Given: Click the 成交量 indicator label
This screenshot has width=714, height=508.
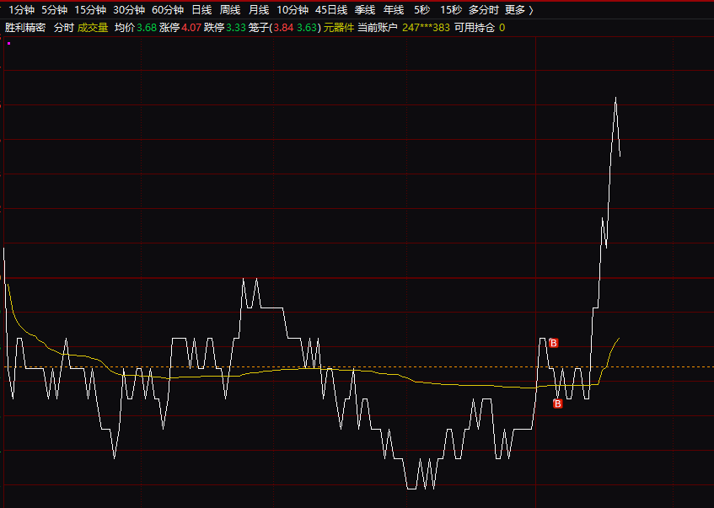Looking at the screenshot, I should click(93, 28).
